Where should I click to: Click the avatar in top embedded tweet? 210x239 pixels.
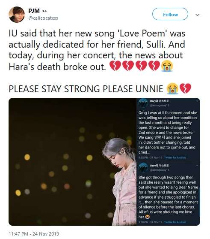point(143,103)
